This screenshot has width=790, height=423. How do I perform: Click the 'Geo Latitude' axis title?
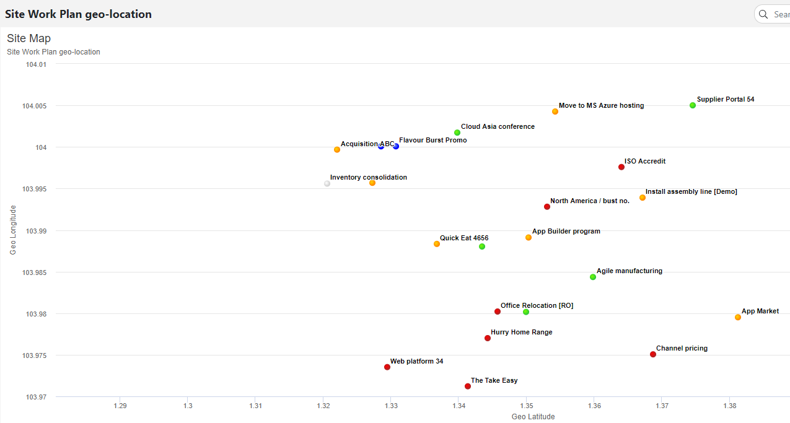coord(533,417)
